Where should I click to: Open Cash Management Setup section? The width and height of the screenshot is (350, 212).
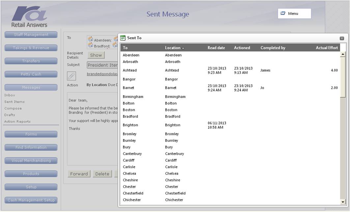coord(31,200)
